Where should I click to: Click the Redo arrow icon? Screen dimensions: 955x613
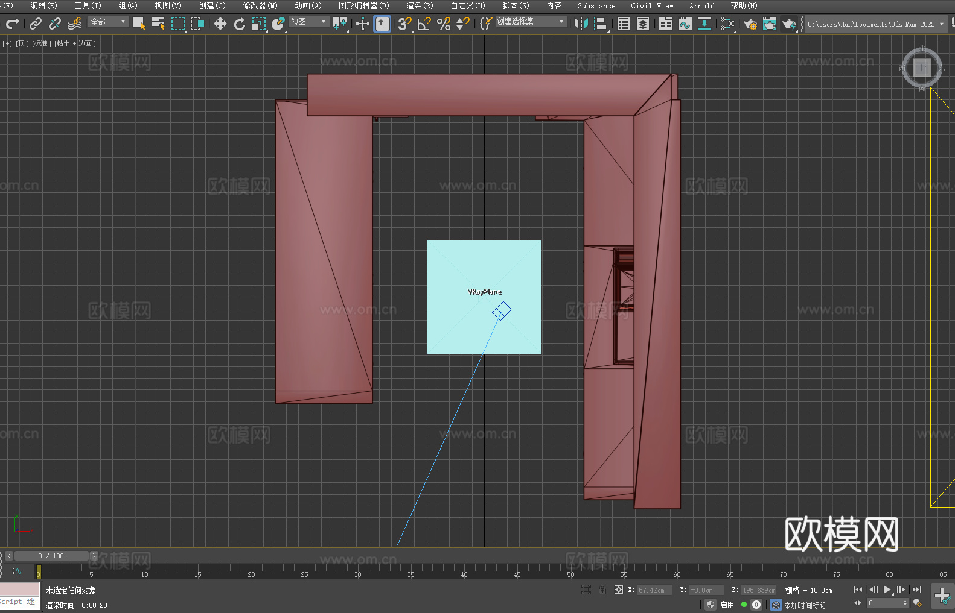point(12,24)
